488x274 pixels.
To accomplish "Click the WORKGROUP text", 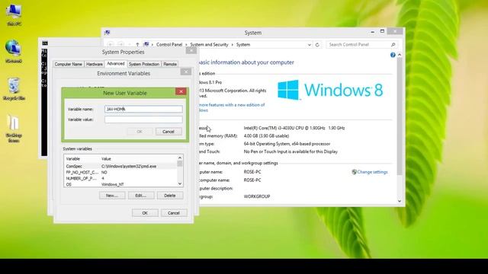I will [x=257, y=196].
